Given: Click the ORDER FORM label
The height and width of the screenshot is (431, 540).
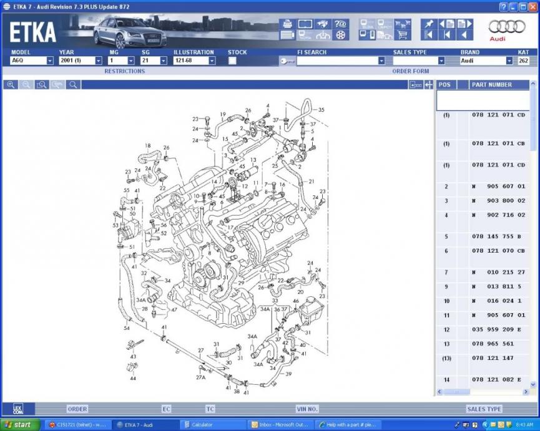Looking at the screenshot, I should point(410,71).
